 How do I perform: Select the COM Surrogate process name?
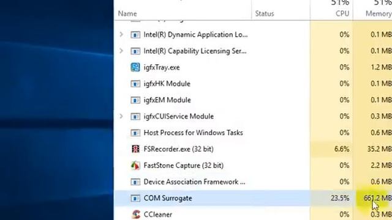(x=168, y=198)
